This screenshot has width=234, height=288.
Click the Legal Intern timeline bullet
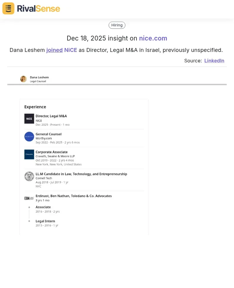point(29,221)
